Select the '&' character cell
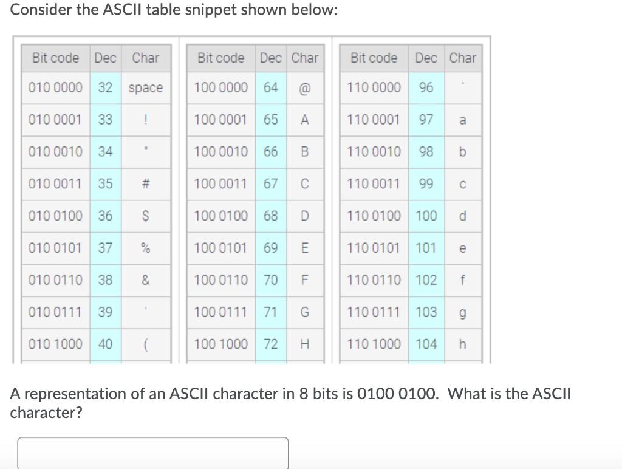 [146, 280]
